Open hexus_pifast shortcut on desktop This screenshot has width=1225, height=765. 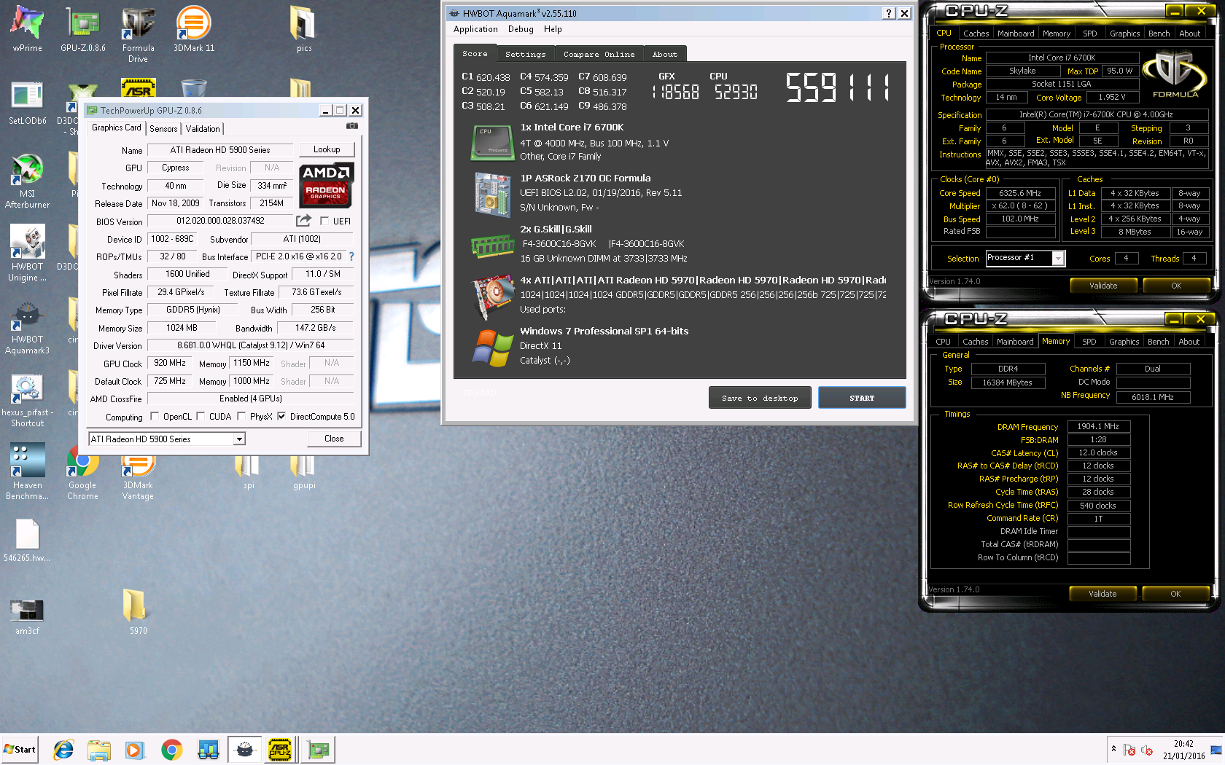pyautogui.click(x=27, y=399)
